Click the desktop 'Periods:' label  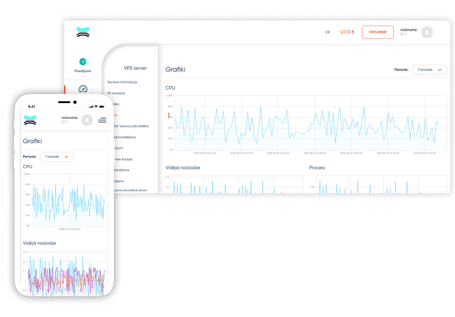click(401, 70)
